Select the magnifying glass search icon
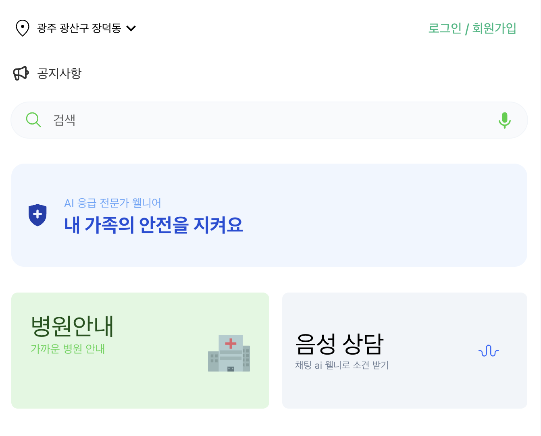 point(33,120)
